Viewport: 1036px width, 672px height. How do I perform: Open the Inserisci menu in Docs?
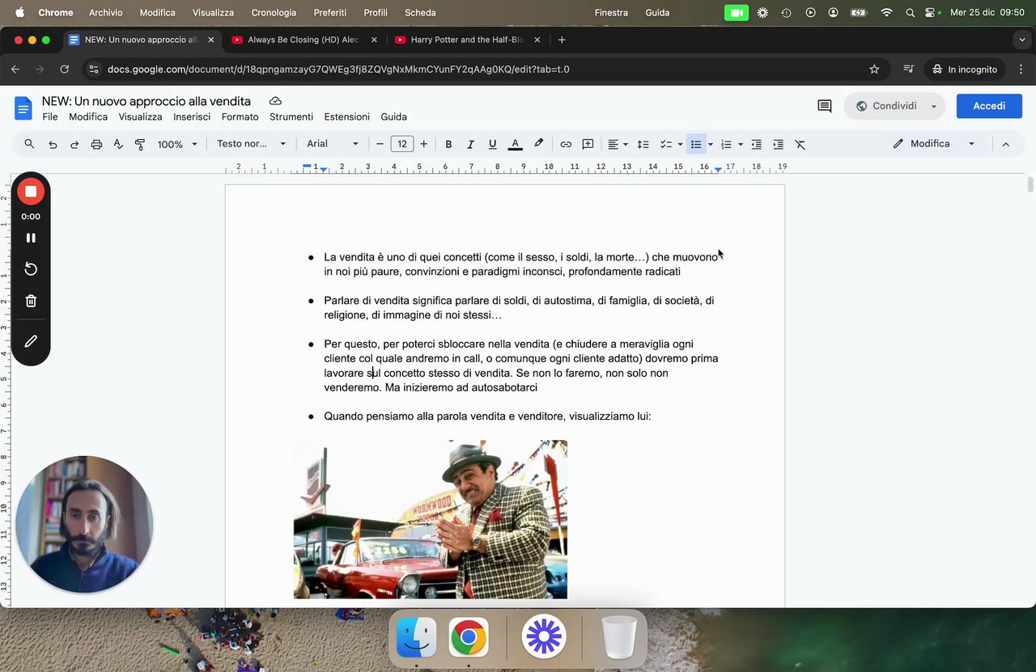[x=192, y=116]
